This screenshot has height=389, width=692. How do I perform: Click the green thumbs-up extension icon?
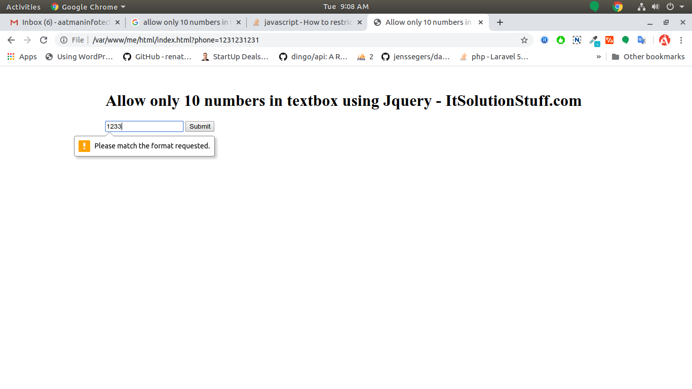(561, 40)
